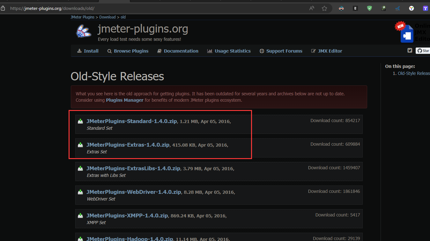Open the Usage Statistics navigation item
The image size is (430, 241).
(229, 51)
